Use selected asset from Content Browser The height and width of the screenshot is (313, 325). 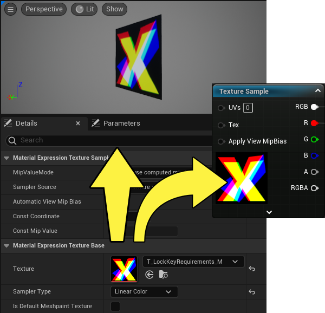(x=149, y=275)
